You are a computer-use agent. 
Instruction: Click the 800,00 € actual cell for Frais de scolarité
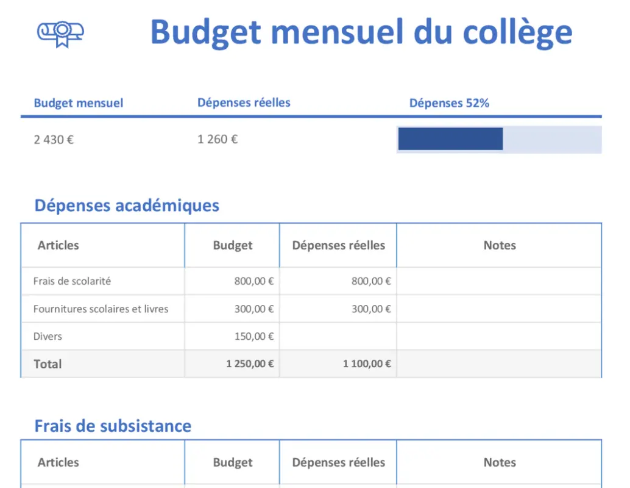pos(338,281)
